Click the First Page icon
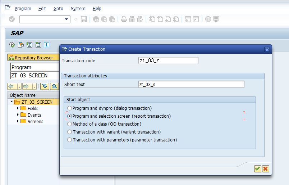Viewport: 289px width, 185px height. pyautogui.click(x=152, y=19)
